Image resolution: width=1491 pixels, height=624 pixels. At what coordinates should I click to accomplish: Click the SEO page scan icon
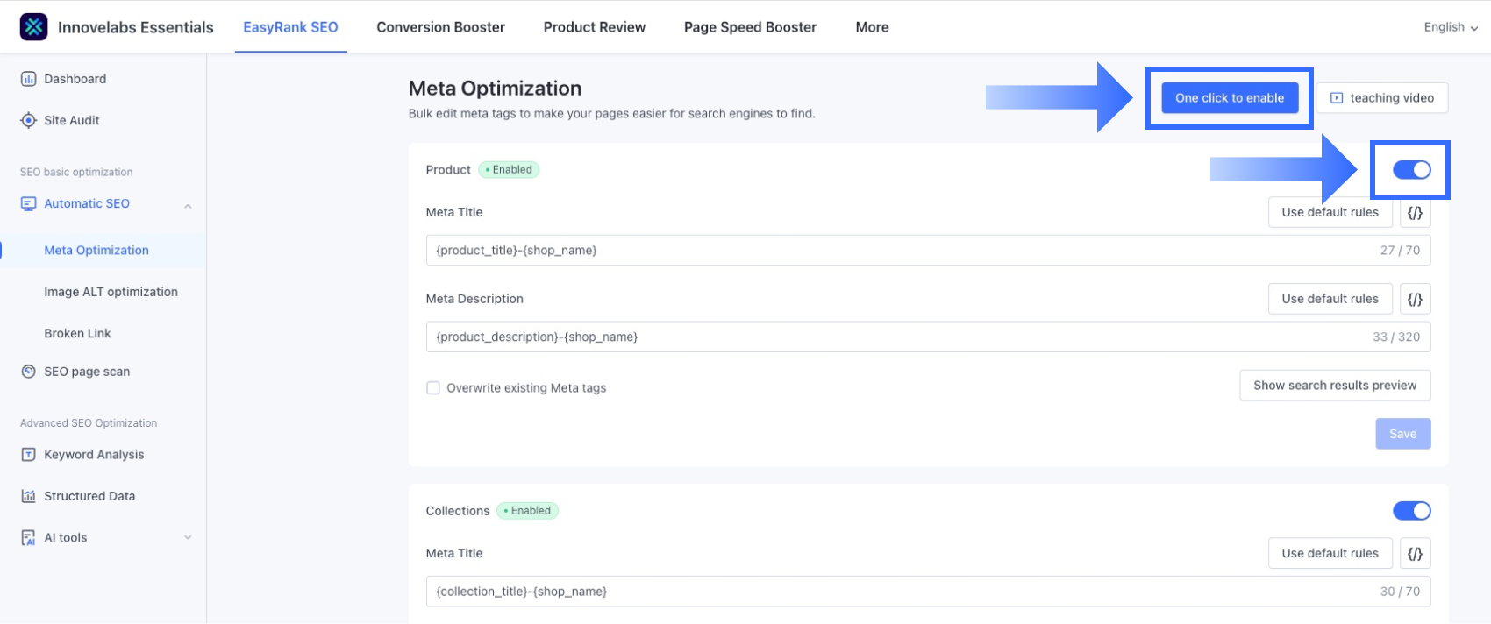click(28, 372)
